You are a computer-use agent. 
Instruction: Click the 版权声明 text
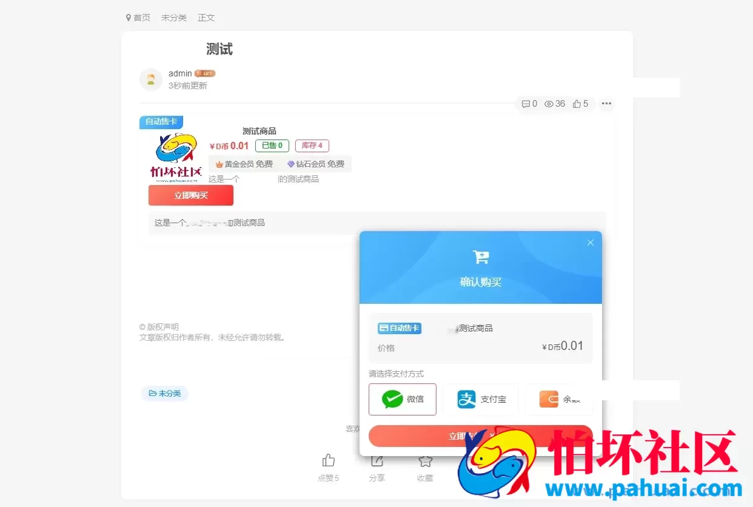159,327
